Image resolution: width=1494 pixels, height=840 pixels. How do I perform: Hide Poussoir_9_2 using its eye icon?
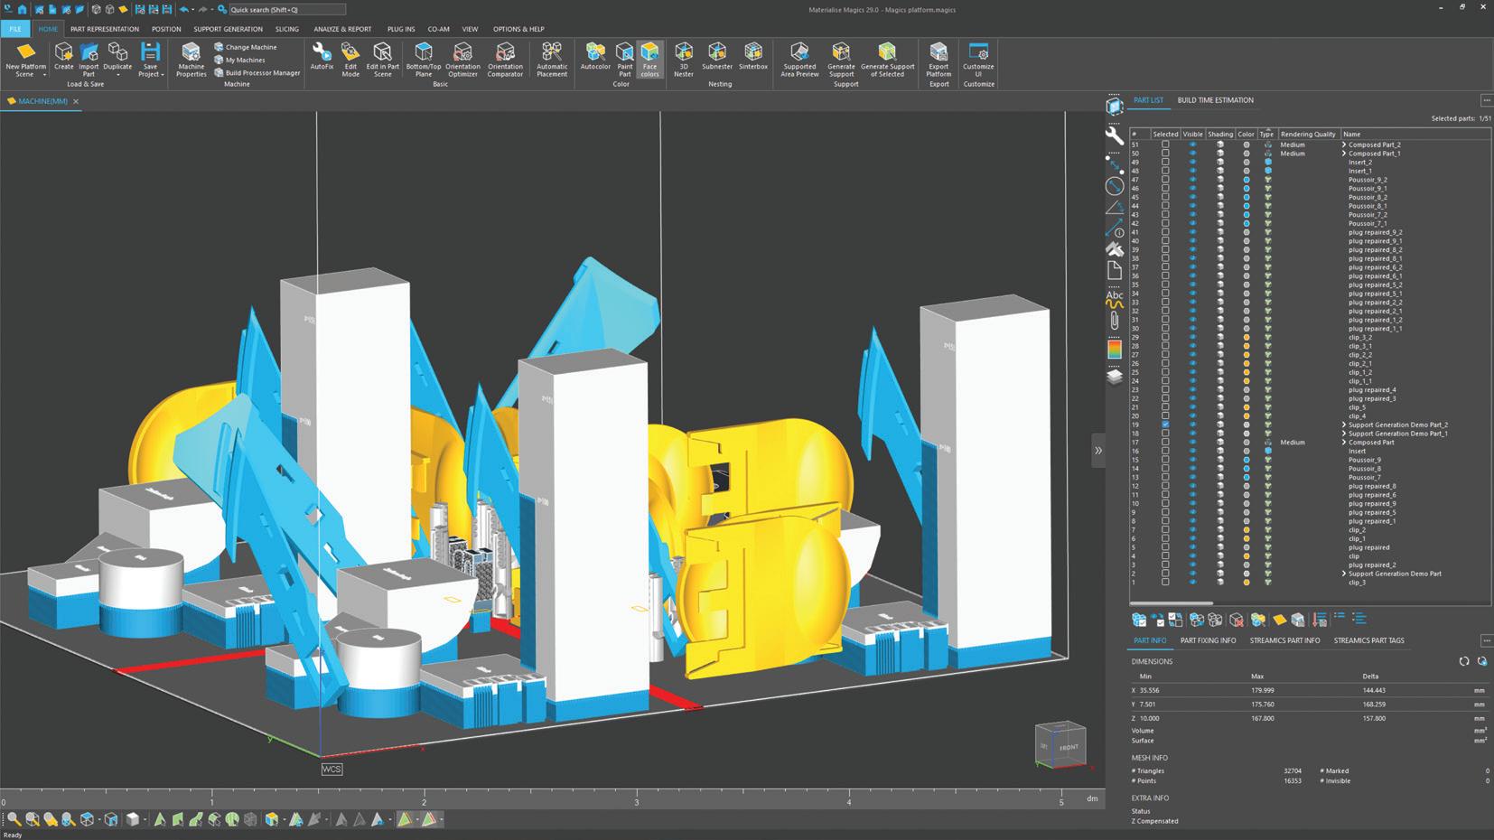tap(1192, 180)
